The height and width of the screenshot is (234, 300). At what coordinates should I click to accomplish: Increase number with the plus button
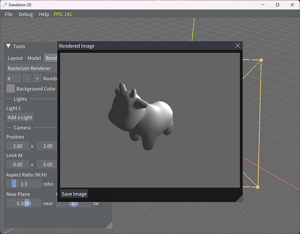click(x=37, y=79)
